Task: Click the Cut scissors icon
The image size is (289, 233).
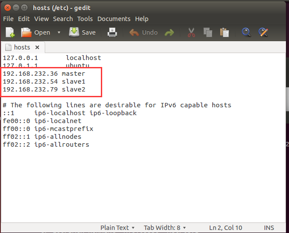Action: tap(191, 32)
